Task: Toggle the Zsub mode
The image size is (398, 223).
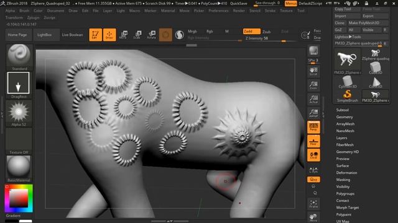Action: (267, 32)
